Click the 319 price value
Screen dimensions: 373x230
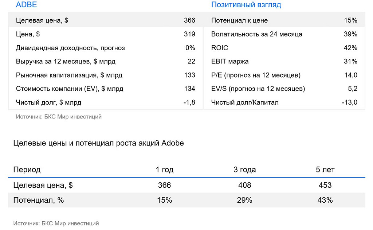(x=189, y=34)
